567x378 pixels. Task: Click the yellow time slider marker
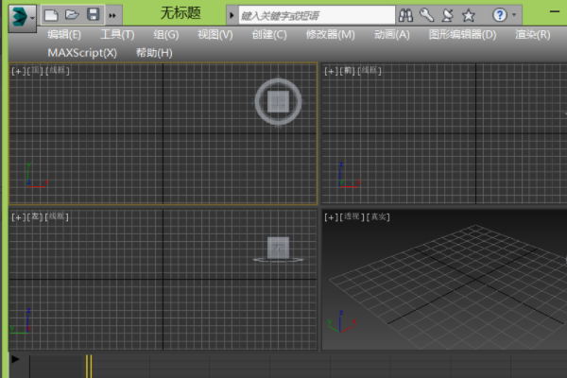(89, 366)
